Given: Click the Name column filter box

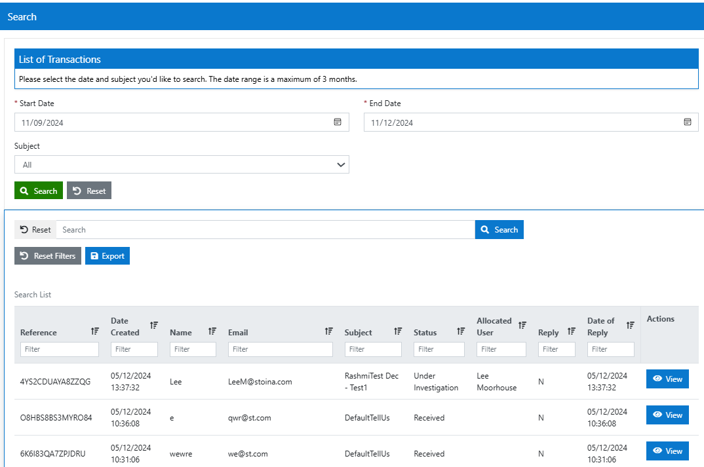Looking at the screenshot, I should pos(193,350).
